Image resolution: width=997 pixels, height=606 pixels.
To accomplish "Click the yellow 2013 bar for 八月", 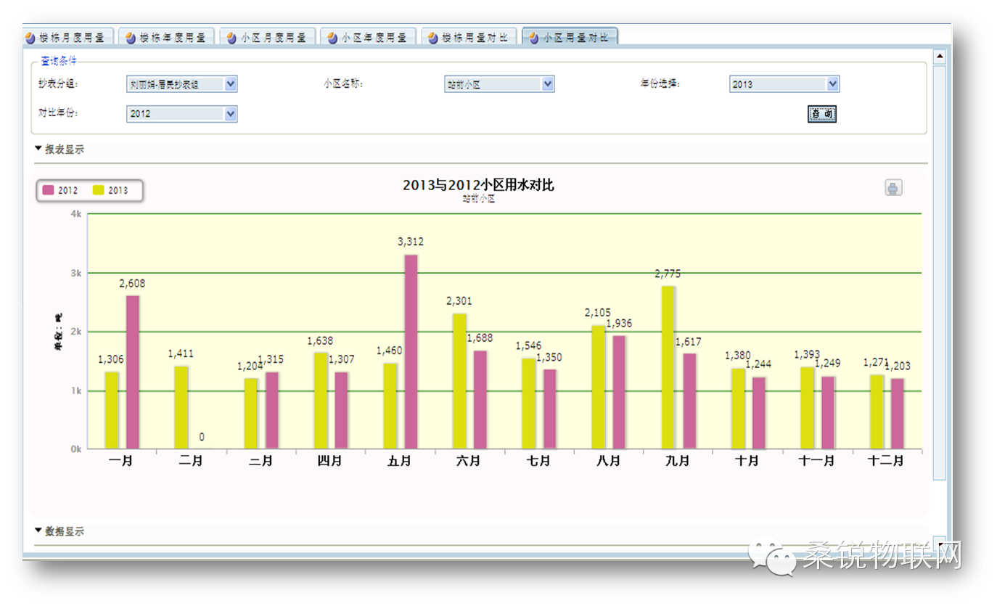I will click(598, 388).
